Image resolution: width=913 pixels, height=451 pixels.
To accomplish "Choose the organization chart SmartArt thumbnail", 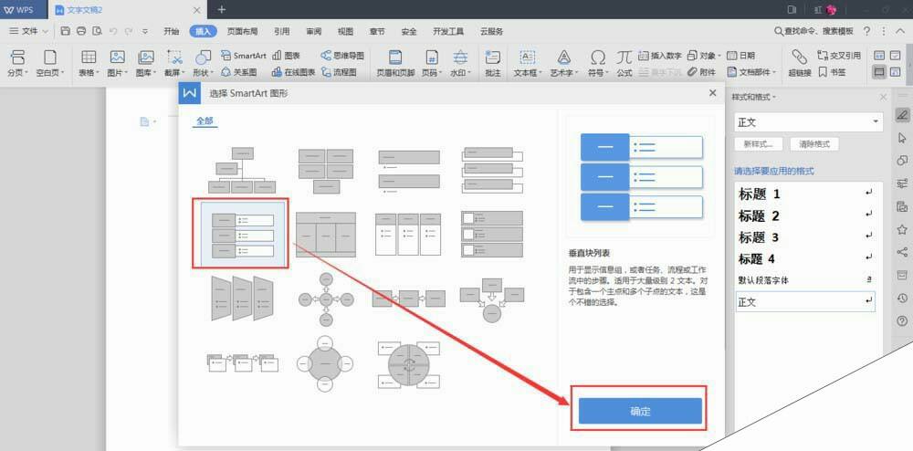I will [243, 170].
